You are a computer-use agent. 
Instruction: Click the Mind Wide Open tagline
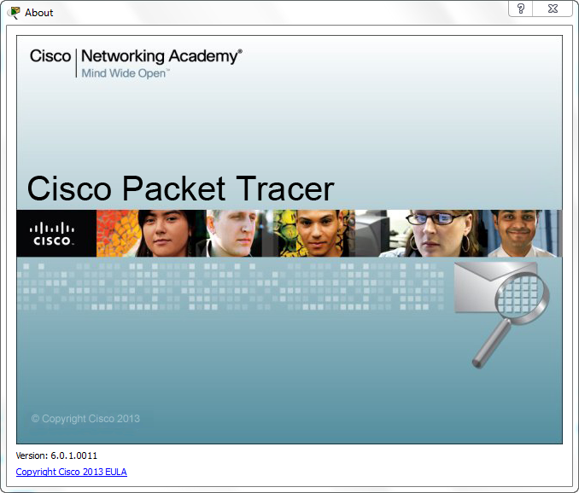126,73
